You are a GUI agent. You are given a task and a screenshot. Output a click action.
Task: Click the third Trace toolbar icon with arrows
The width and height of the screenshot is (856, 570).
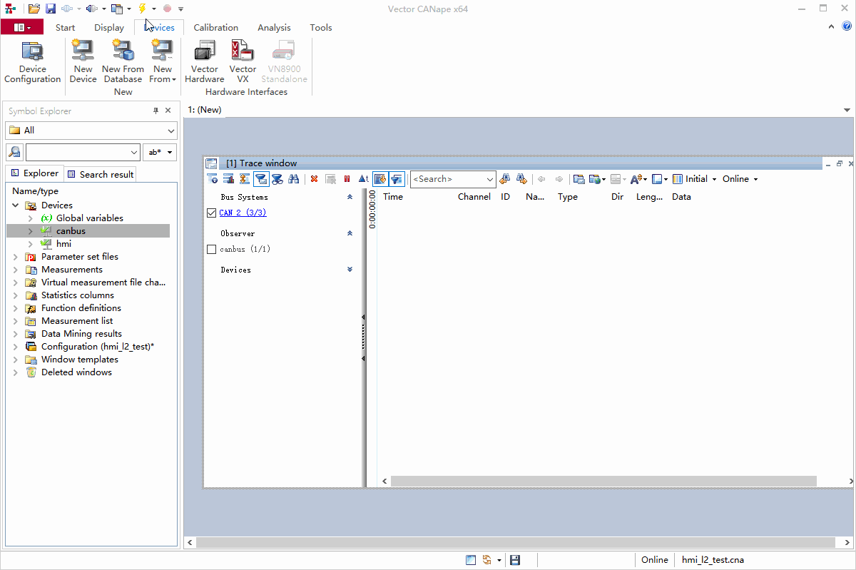[245, 179]
